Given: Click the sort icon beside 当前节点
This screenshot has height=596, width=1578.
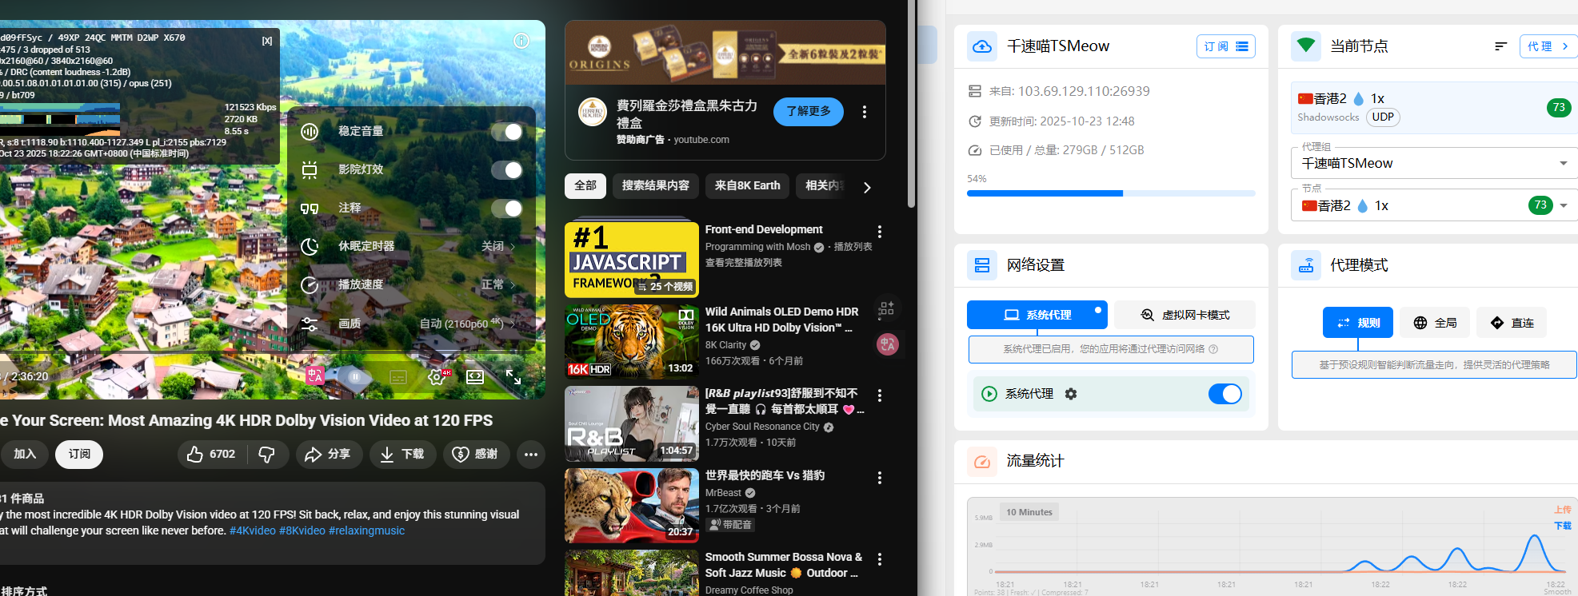Looking at the screenshot, I should point(1500,46).
